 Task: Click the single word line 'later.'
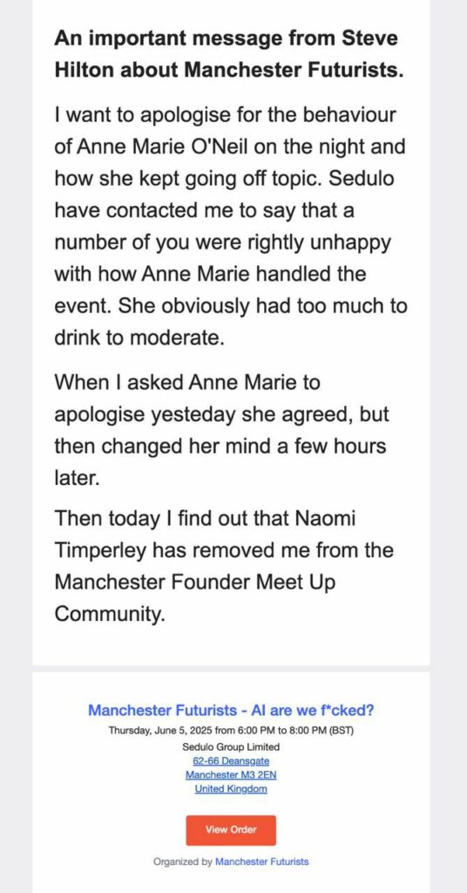77,477
